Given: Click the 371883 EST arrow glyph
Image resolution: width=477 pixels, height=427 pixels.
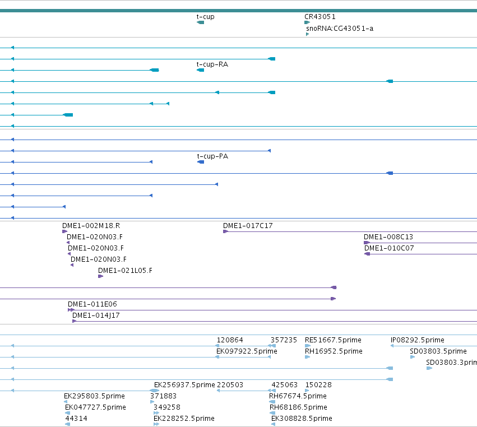Looking at the screenshot, I should [x=152, y=402].
